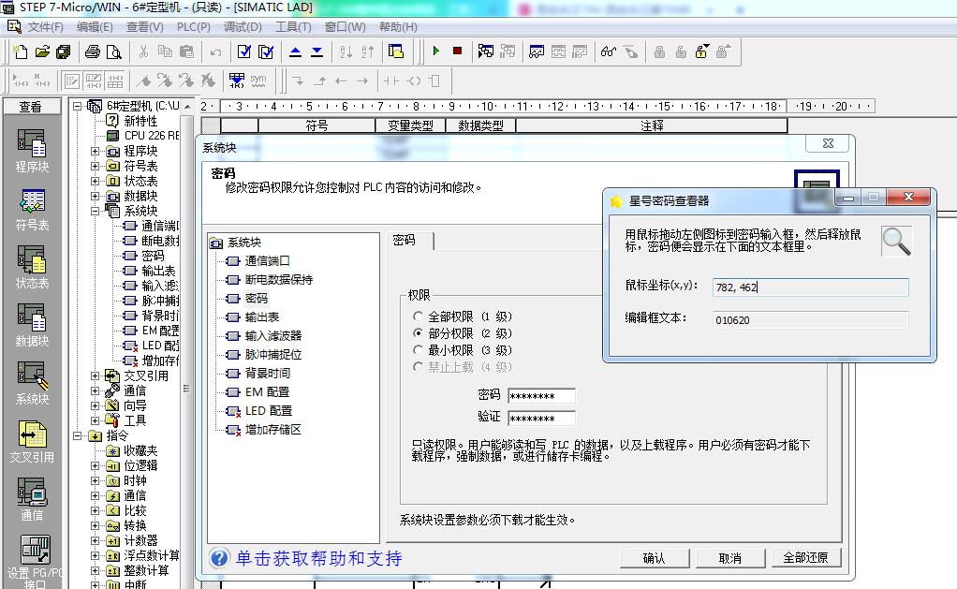The height and width of the screenshot is (589, 957).
Task: Click the Stop (red square) toolbar icon
Action: (457, 52)
